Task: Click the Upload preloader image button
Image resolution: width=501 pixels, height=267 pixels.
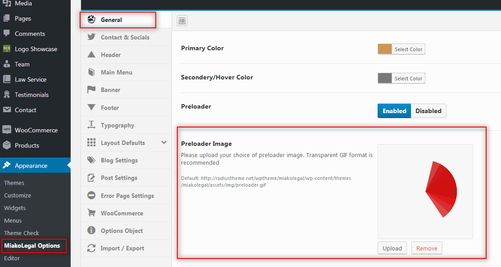Action: (x=392, y=248)
